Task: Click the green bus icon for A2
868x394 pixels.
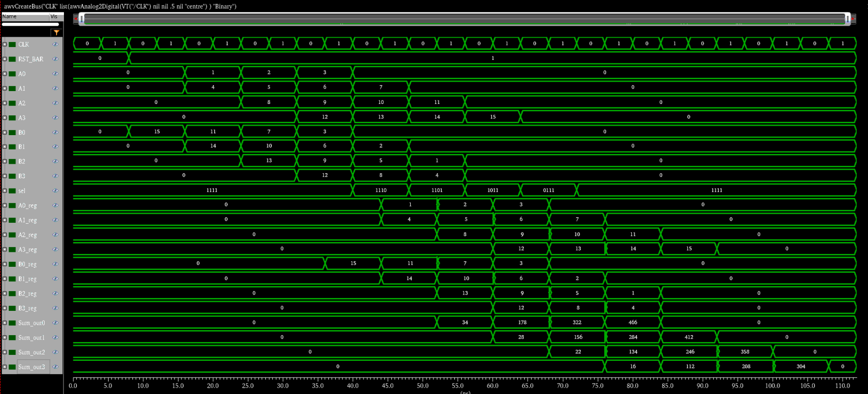Action: 12,103
